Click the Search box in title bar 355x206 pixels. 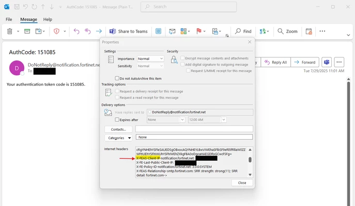(189, 7)
